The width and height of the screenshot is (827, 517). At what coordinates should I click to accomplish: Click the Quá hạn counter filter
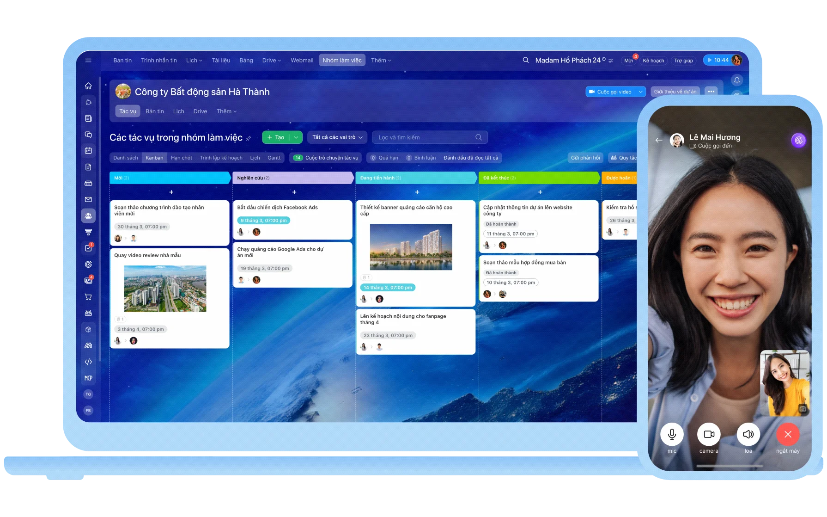384,158
